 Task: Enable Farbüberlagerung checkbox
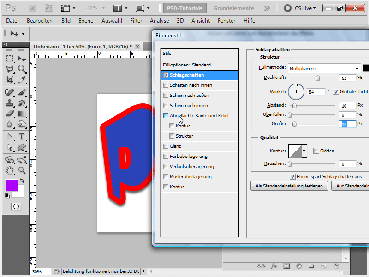[166, 156]
